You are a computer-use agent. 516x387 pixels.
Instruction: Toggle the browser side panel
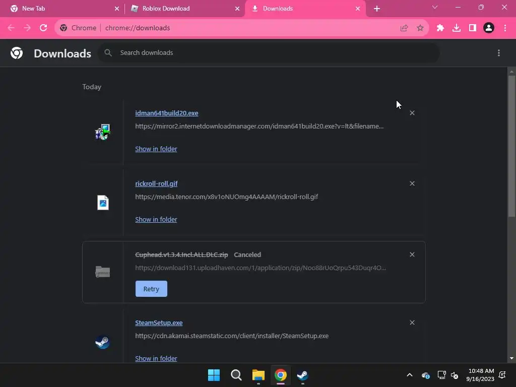pyautogui.click(x=473, y=28)
